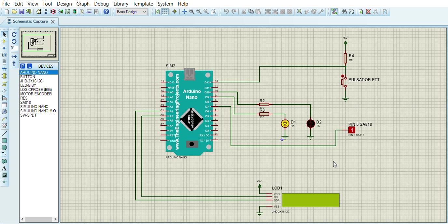Screen dimensions: 448x224
Task: Click the overview window thumbnail
Action: coord(39,44)
